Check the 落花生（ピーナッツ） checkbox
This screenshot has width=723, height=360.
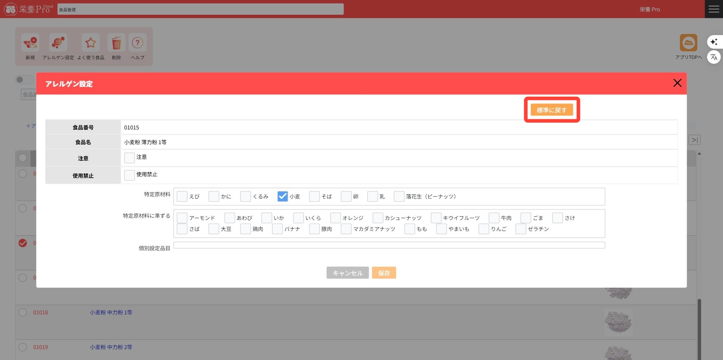coord(399,196)
